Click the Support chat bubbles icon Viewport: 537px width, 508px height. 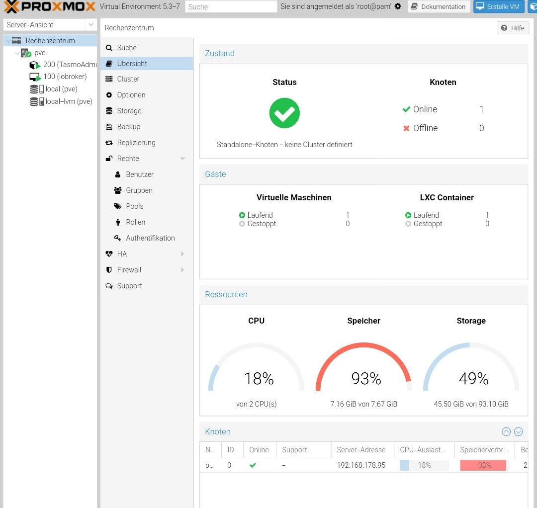tap(109, 286)
